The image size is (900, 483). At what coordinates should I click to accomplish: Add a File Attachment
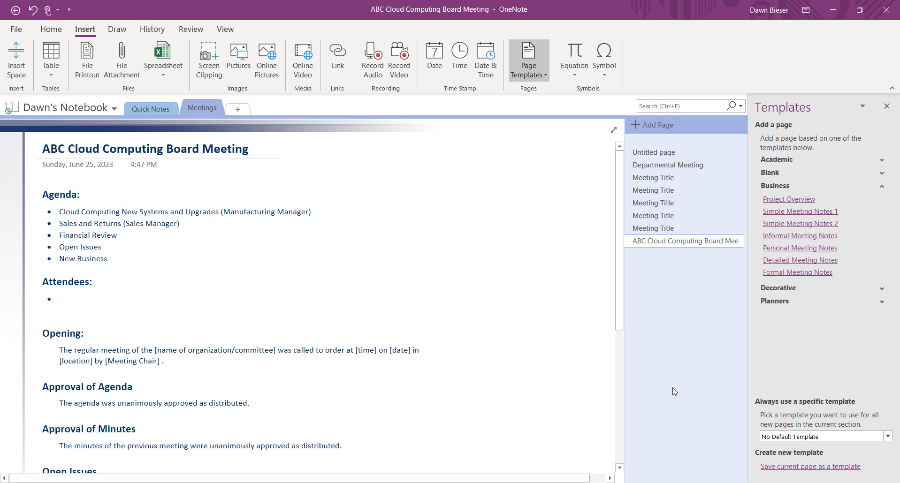pyautogui.click(x=122, y=60)
